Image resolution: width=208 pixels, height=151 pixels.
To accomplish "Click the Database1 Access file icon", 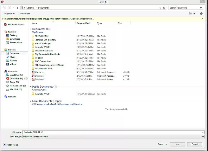I will coord(33,76).
